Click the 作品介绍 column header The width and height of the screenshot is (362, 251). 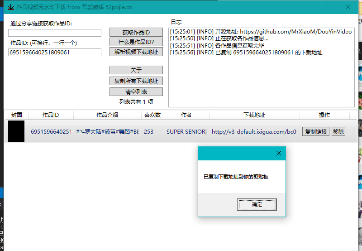click(107, 115)
